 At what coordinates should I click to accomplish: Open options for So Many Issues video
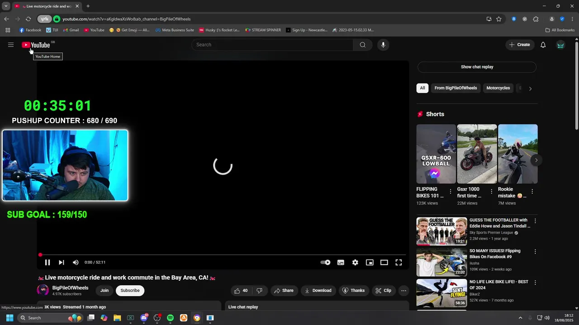(x=535, y=252)
